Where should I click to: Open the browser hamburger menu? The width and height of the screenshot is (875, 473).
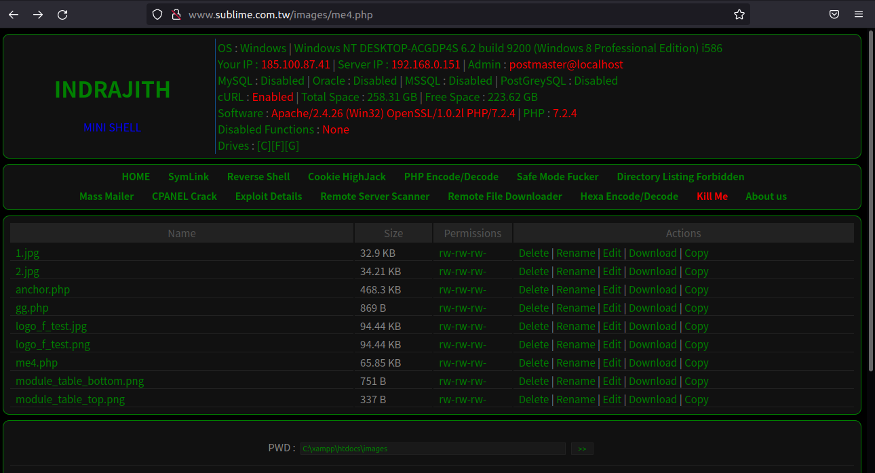click(859, 14)
